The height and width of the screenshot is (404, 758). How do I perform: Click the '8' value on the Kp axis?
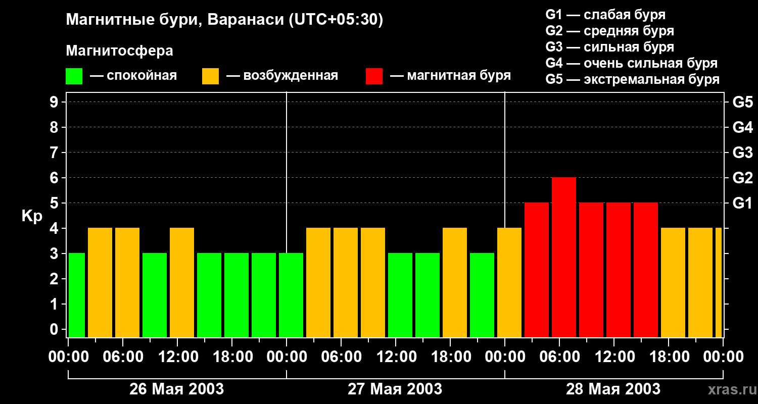click(x=55, y=127)
